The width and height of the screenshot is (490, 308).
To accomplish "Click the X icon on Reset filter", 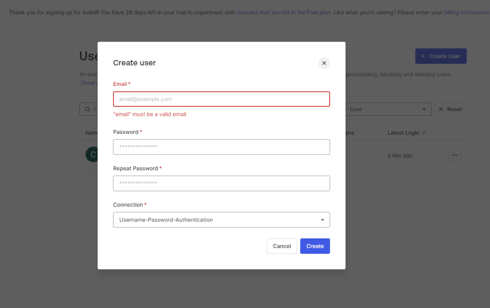I will tap(441, 109).
